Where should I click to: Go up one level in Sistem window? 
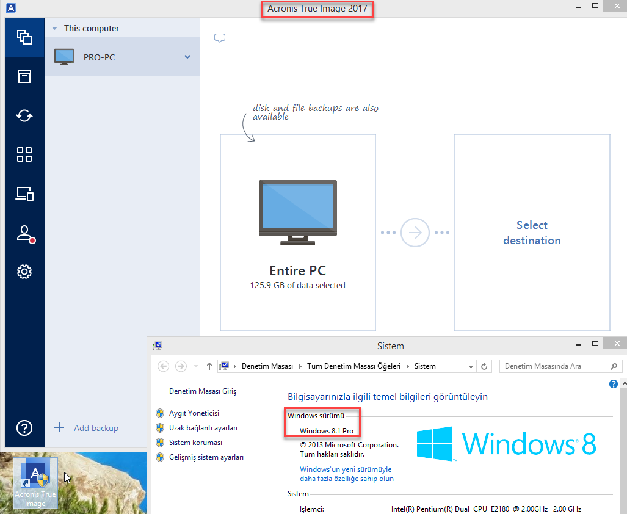209,366
